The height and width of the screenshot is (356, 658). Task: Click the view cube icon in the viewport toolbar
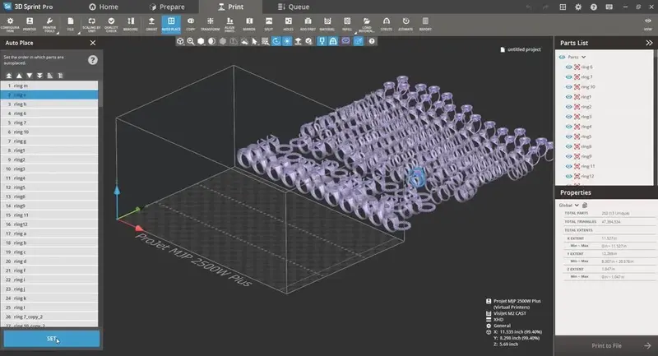180,41
